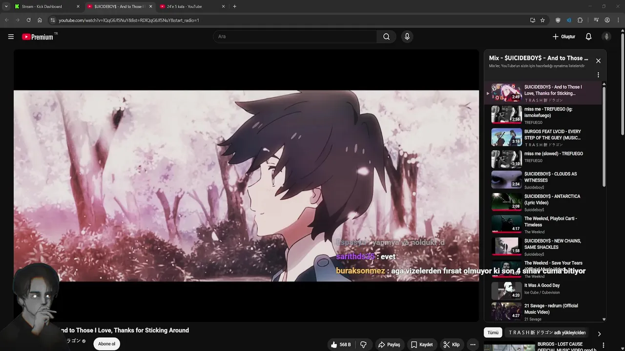Open more actions ellipsis under video
625x351 pixels.
[x=473, y=345]
